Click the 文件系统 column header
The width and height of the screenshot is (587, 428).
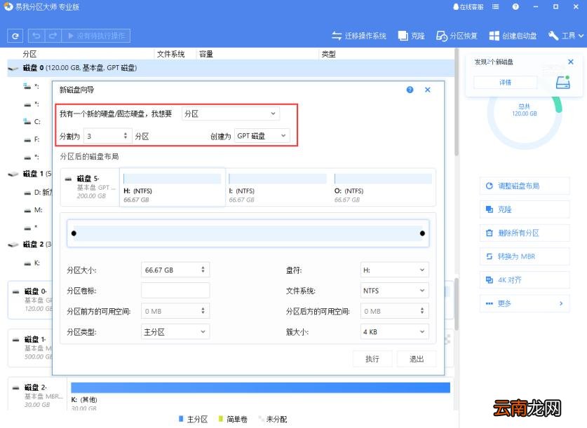click(170, 54)
